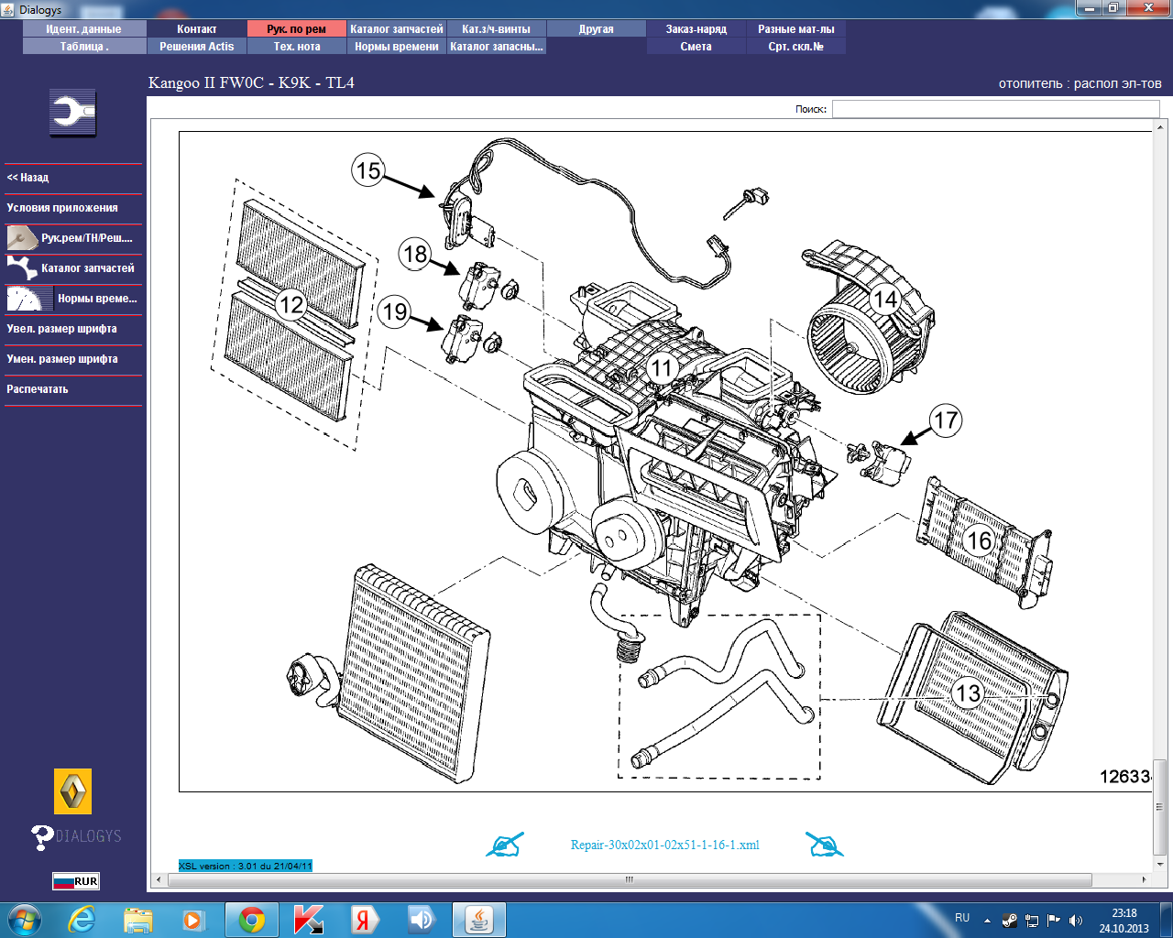
Task: Open Google Chrome from taskbar
Action: tap(252, 920)
